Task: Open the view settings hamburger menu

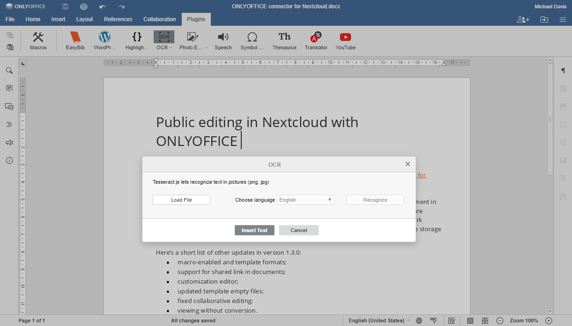Action: tap(563, 19)
